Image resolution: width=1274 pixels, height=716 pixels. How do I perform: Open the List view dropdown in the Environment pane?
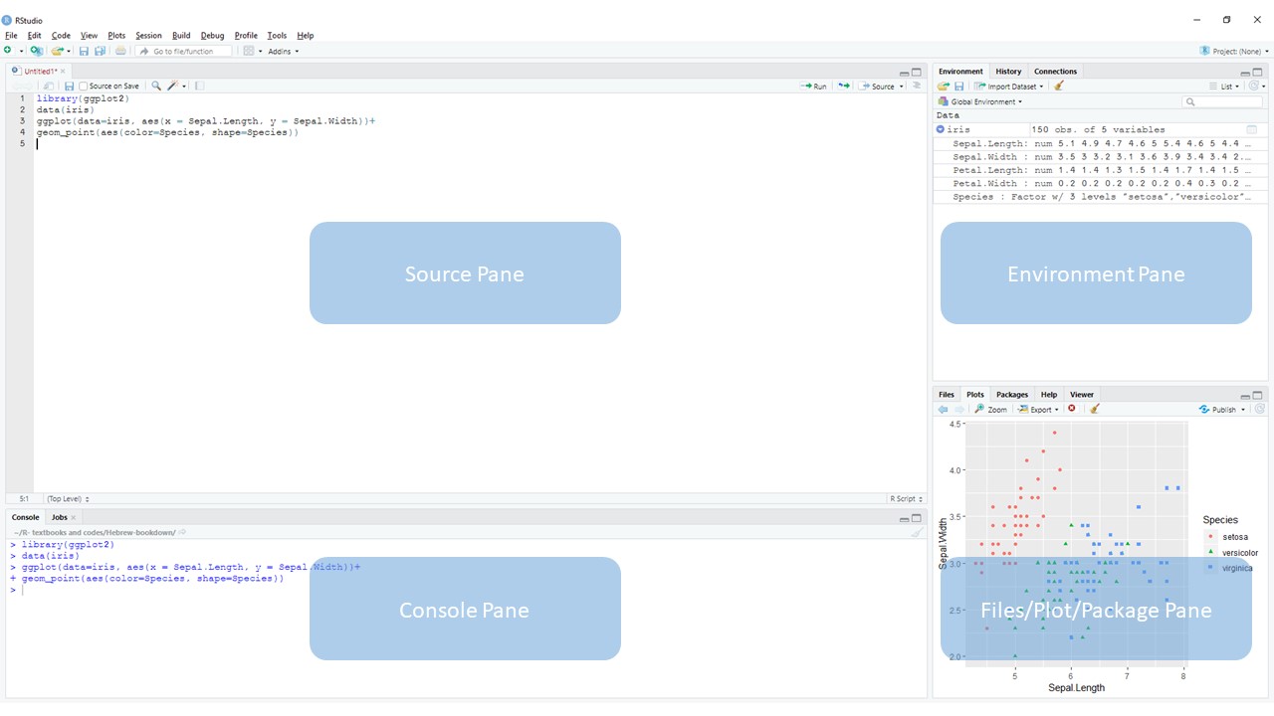1224,87
